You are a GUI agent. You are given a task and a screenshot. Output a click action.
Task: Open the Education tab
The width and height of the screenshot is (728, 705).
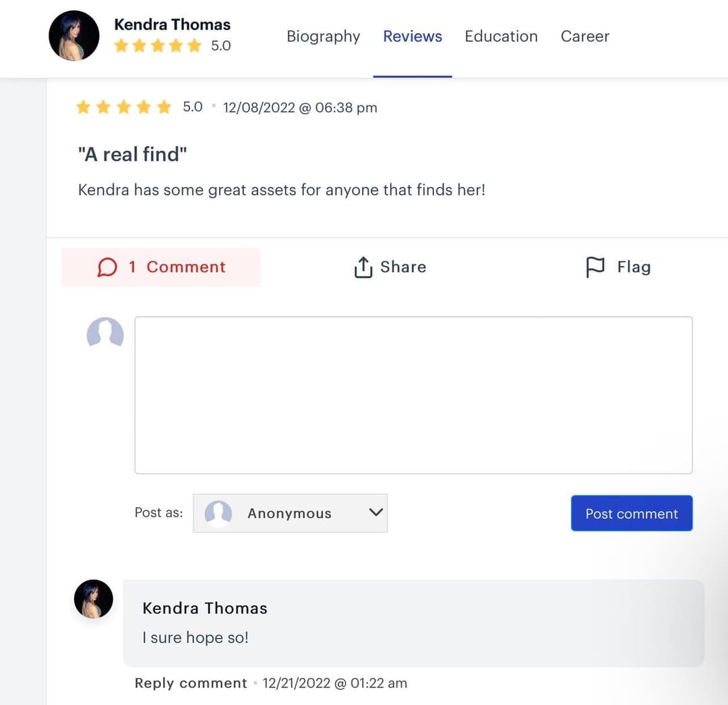pyautogui.click(x=501, y=36)
